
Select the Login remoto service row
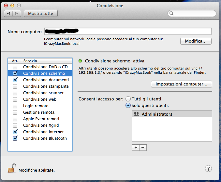point(36,106)
